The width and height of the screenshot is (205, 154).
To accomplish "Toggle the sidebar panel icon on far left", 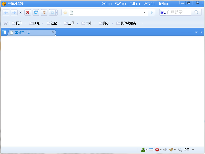I will [x=3, y=32].
